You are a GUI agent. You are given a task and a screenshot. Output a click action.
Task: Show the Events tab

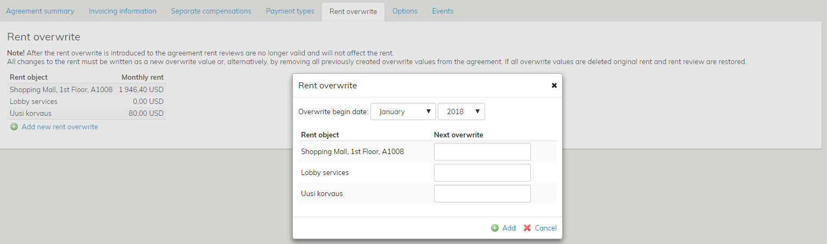443,11
